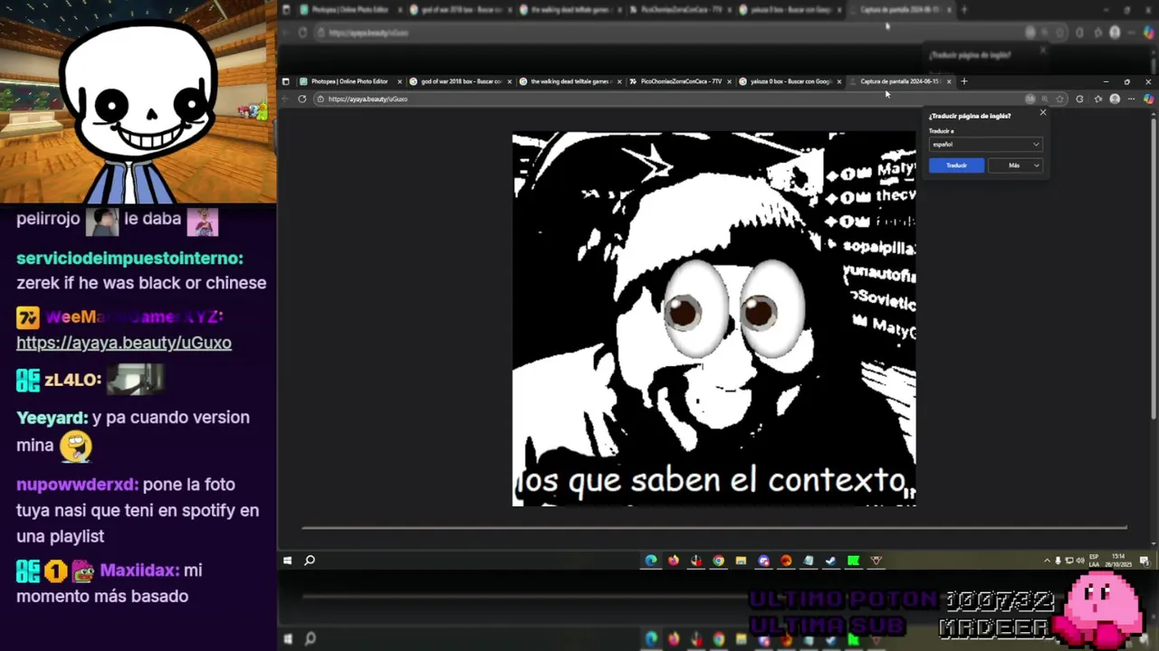Switch to the PicoChorriaoZorraConCaca 7TV tab
Viewport: 1159px width, 651px height.
pos(679,81)
